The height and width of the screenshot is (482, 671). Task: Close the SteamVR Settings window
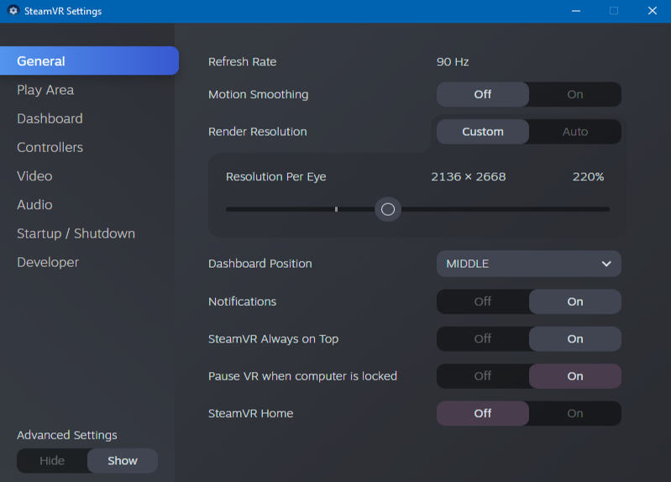pyautogui.click(x=653, y=11)
